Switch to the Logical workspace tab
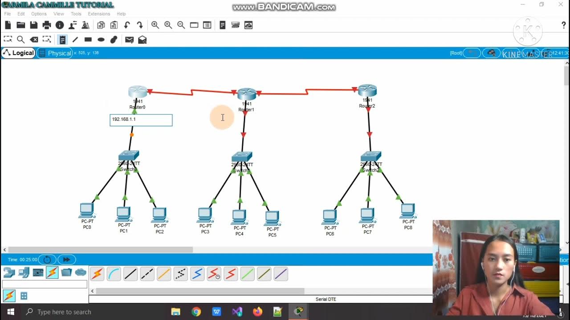Image resolution: width=570 pixels, height=320 pixels. [18, 53]
